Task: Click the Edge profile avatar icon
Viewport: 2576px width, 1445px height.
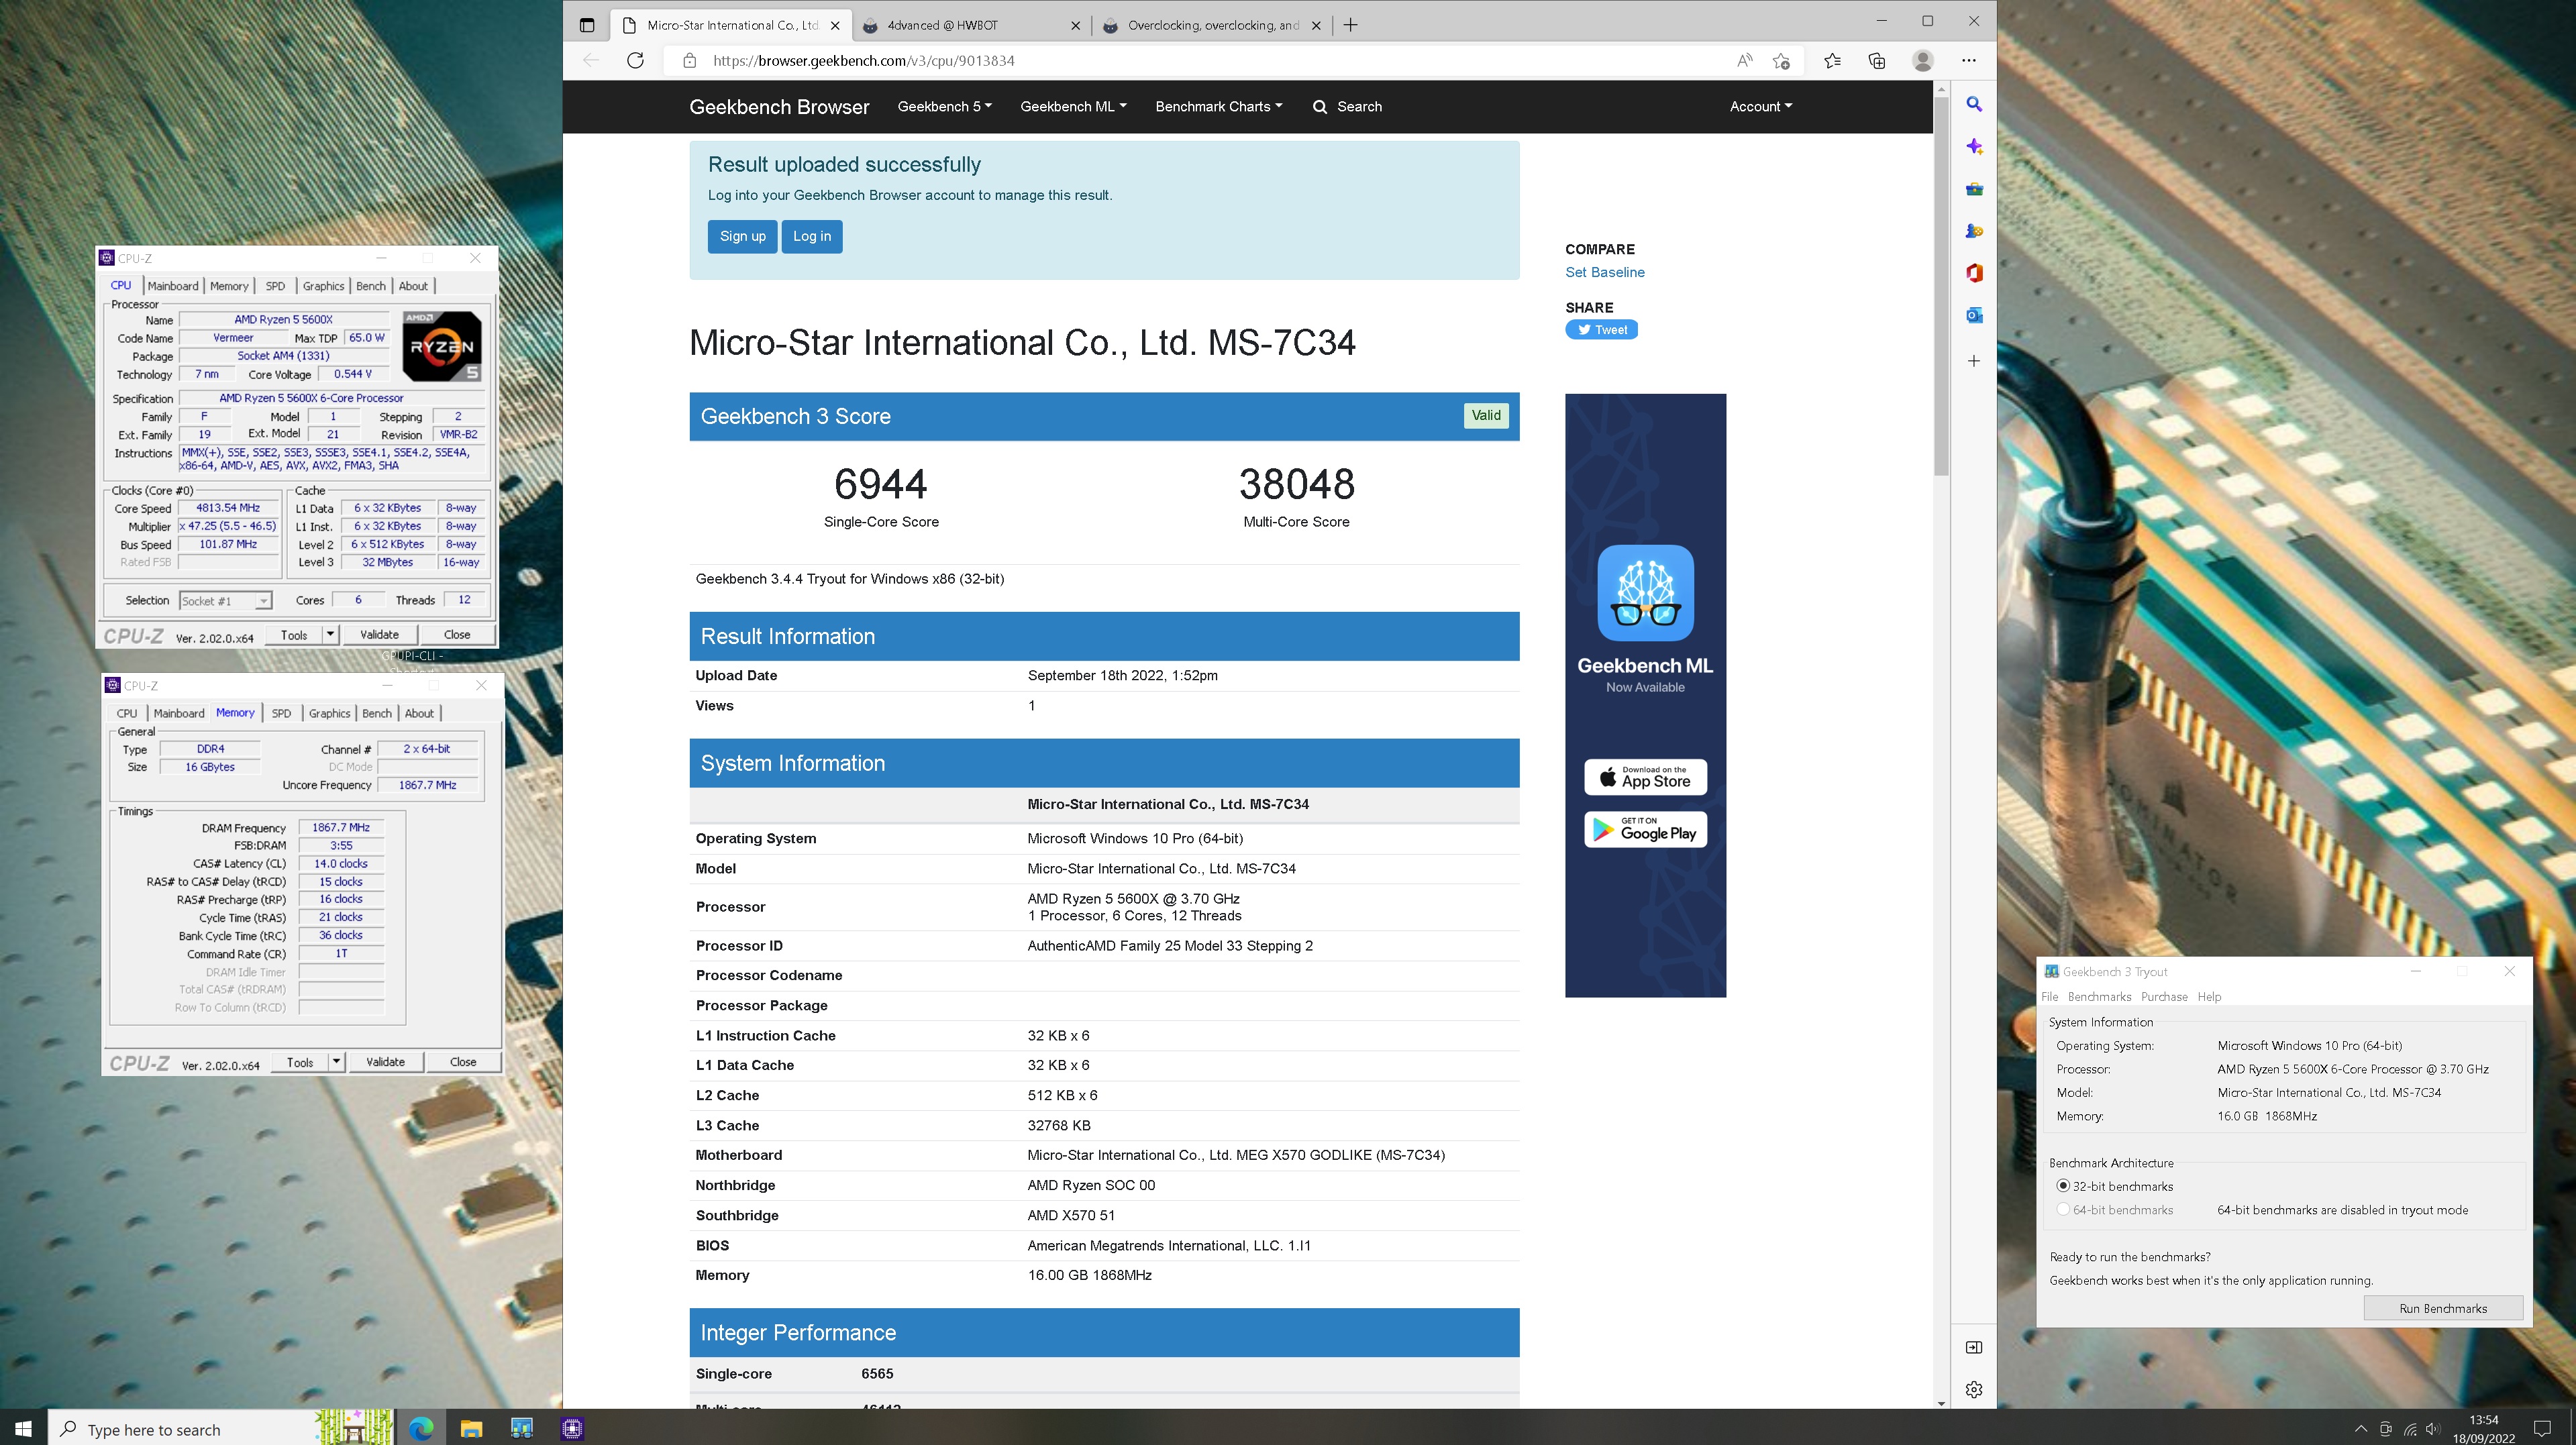Action: point(1922,61)
